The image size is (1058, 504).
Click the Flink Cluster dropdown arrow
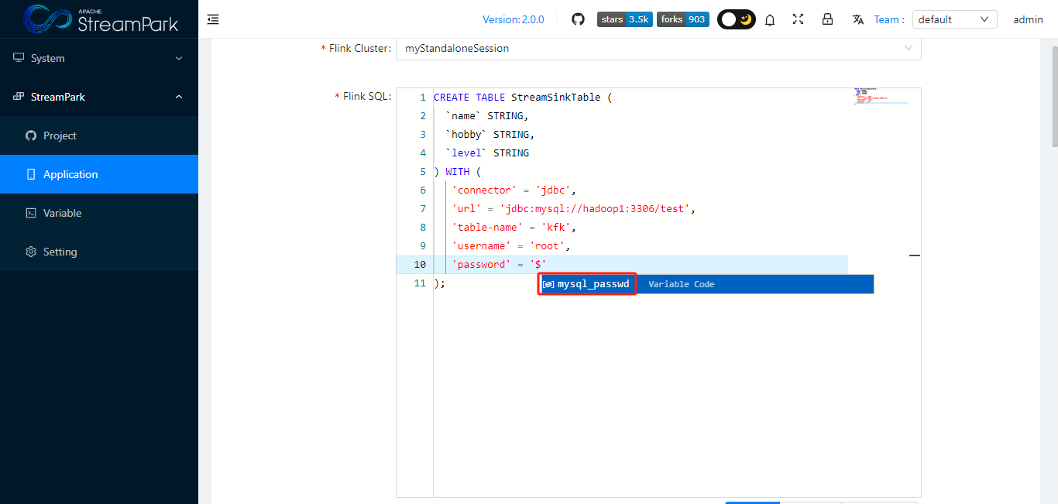point(909,48)
